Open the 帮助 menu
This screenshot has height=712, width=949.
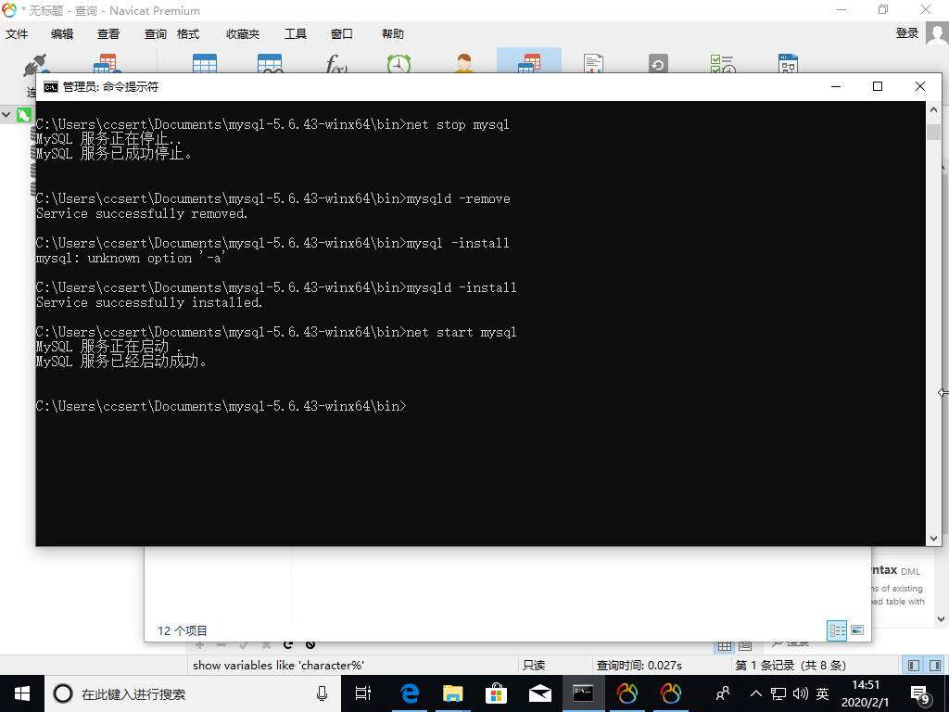point(392,34)
